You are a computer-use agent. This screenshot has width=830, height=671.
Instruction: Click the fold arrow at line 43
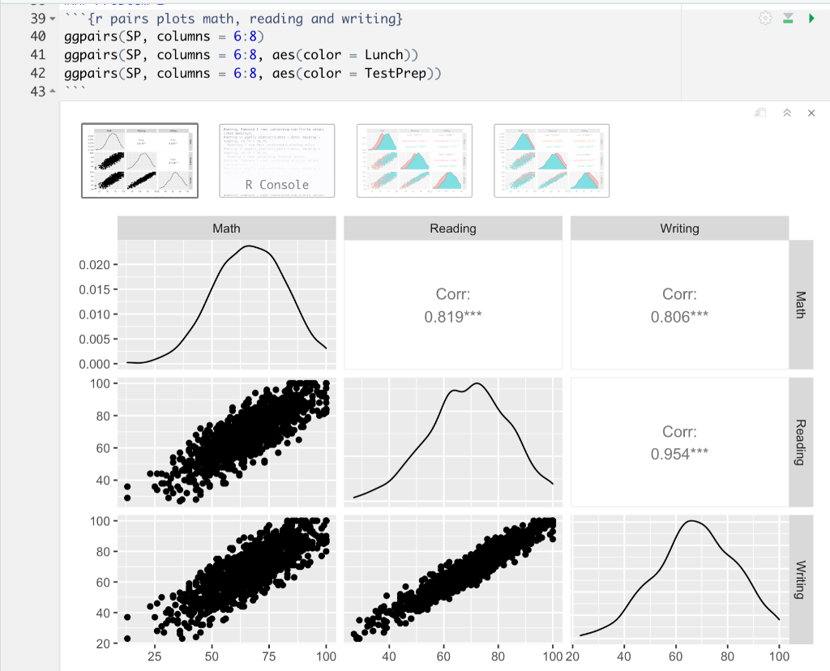click(52, 92)
